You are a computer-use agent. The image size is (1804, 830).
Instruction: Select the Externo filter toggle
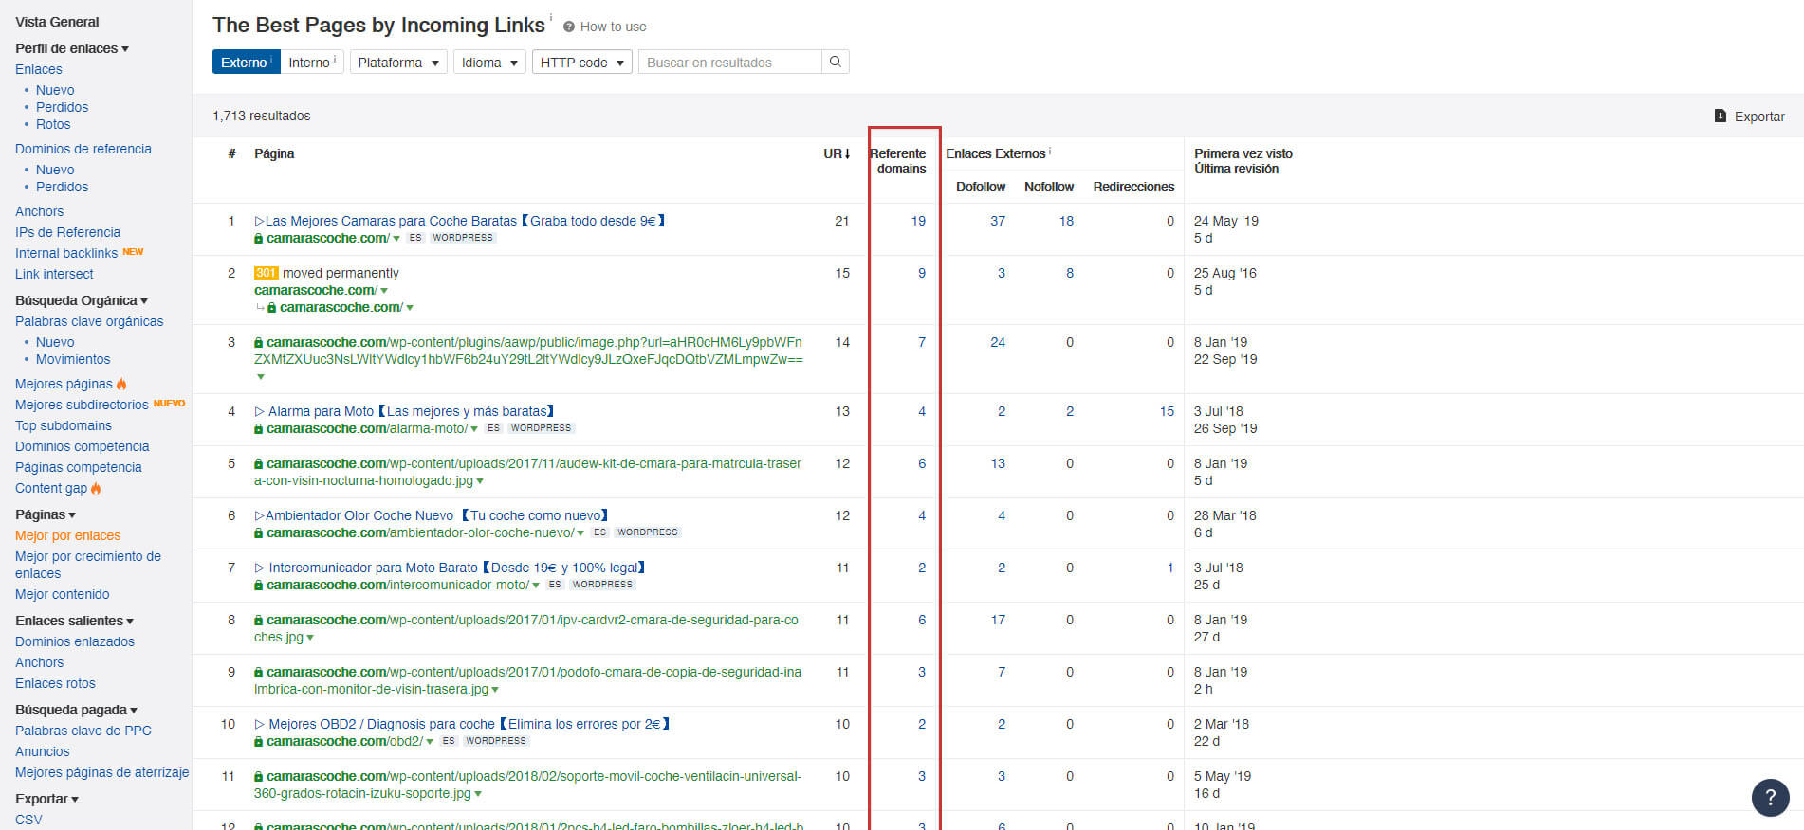pyautogui.click(x=246, y=62)
